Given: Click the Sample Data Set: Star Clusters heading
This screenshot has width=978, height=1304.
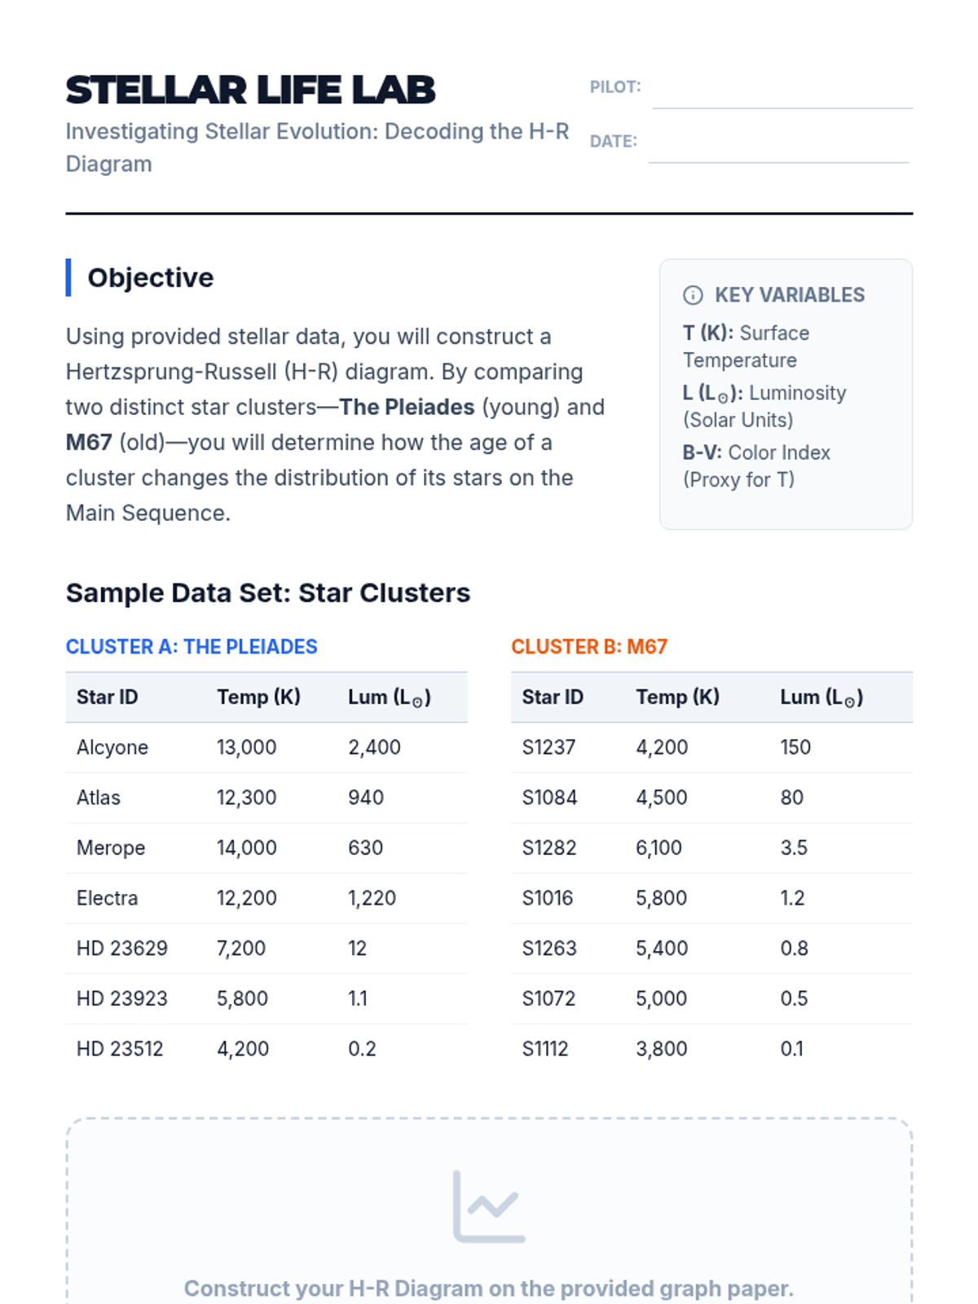Looking at the screenshot, I should [268, 593].
